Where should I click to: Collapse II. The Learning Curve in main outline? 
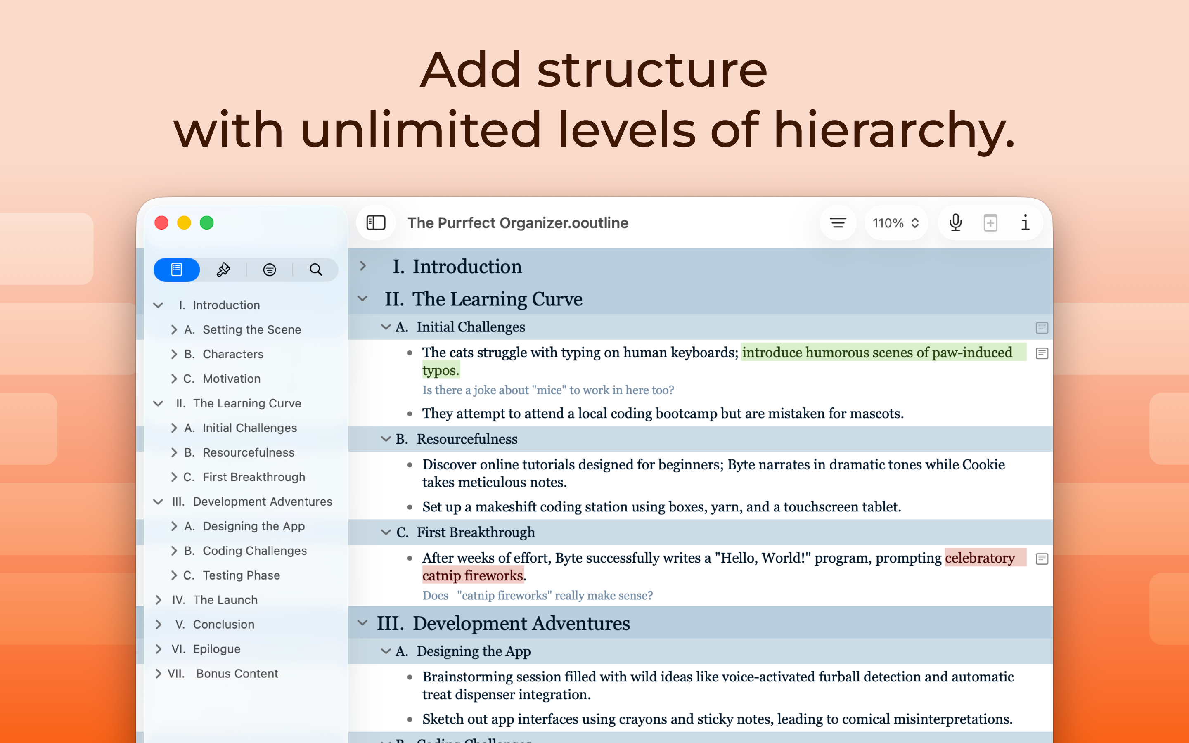(x=362, y=298)
